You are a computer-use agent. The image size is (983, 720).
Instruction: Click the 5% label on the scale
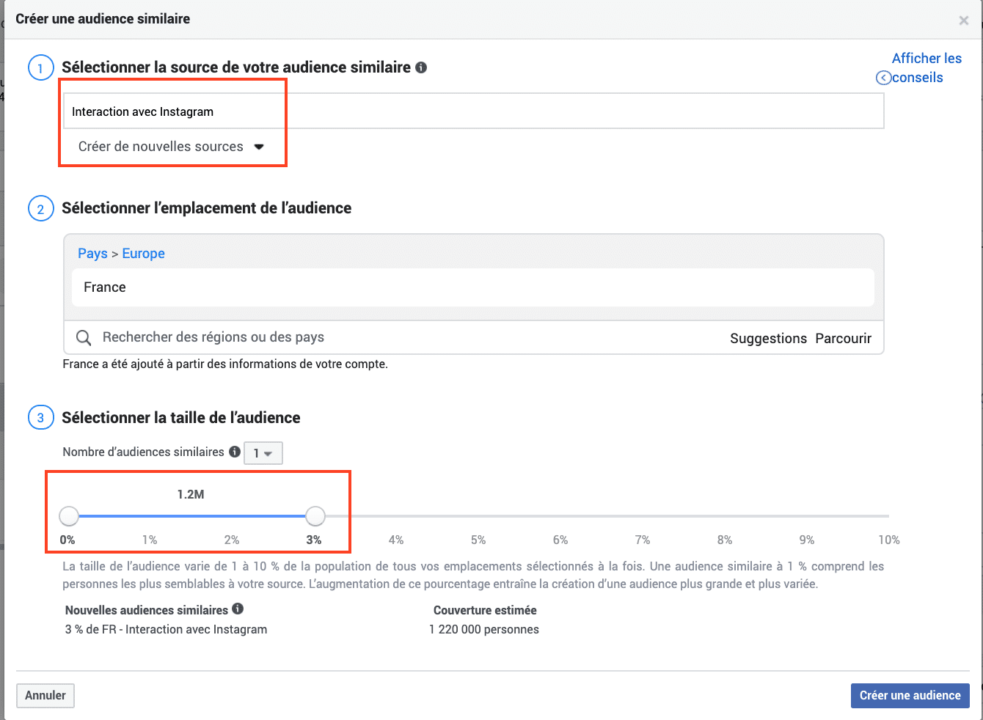[x=478, y=540]
